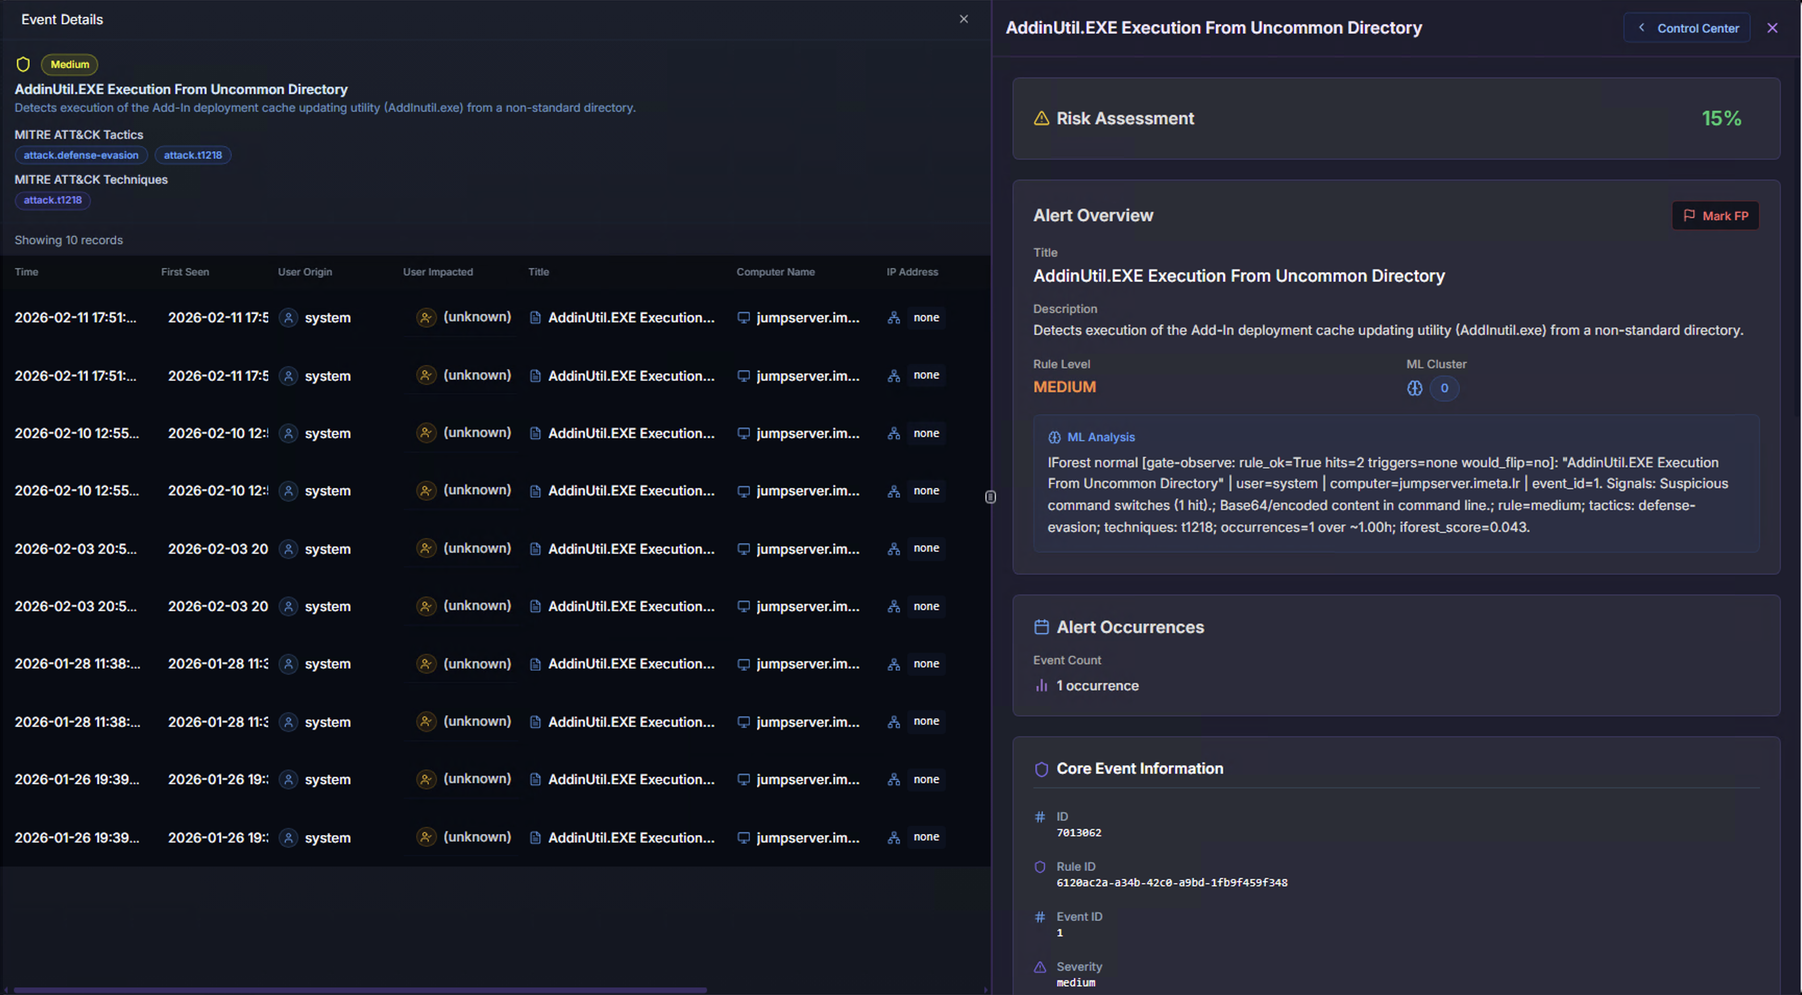Image resolution: width=1802 pixels, height=995 pixels.
Task: Click the Mark FP button
Action: pyautogui.click(x=1715, y=215)
